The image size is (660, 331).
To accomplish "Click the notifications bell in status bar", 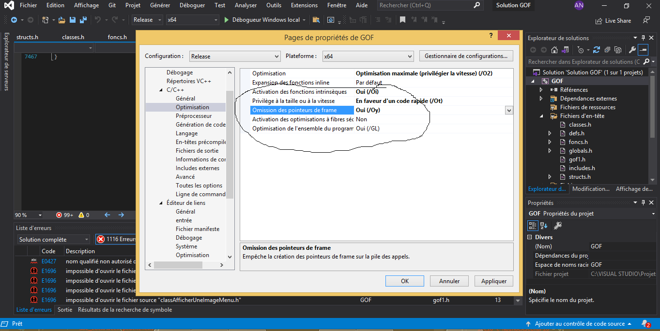I will point(645,324).
